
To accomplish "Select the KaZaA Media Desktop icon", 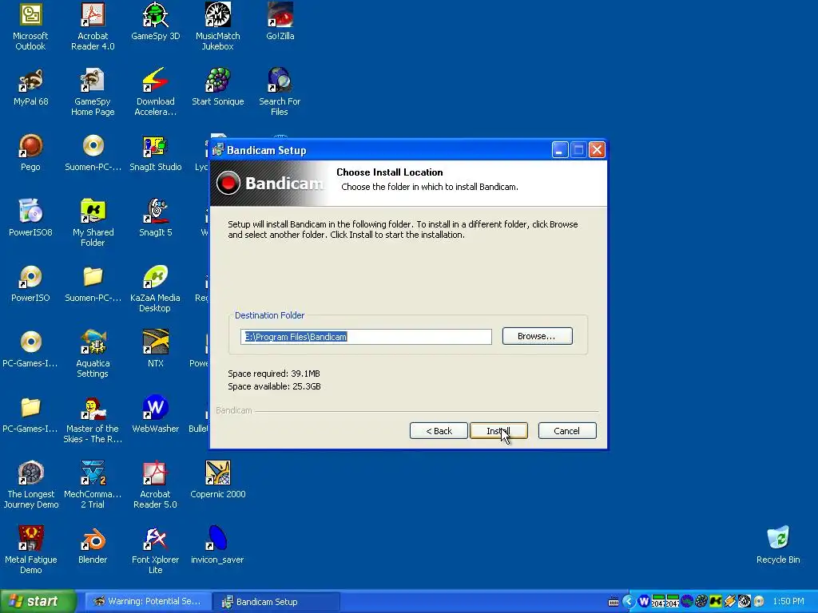I will tap(156, 288).
